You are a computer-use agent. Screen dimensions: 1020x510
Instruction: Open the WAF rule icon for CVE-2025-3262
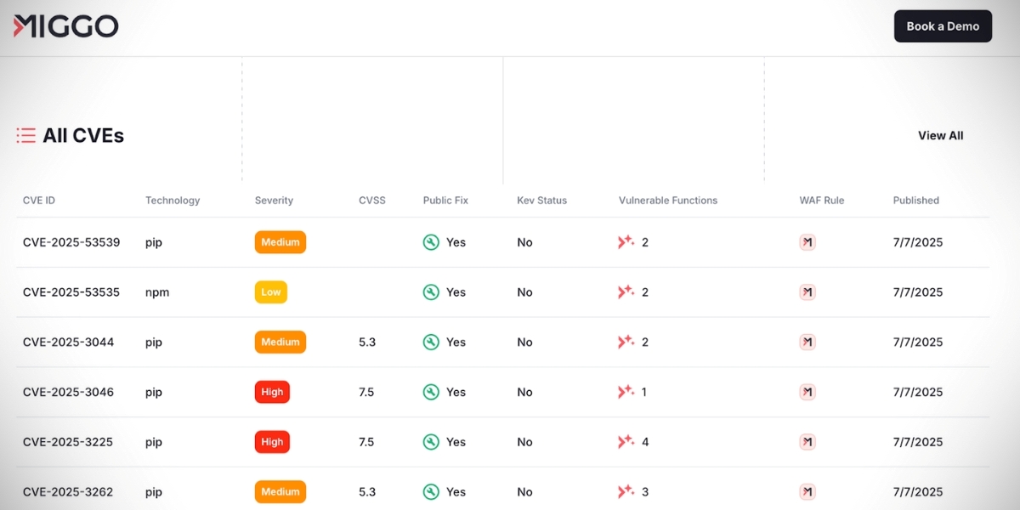point(807,491)
